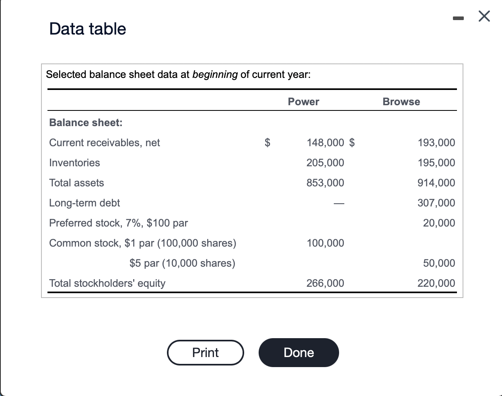This screenshot has height=396, width=502.
Task: Select the Browse column header
Action: (x=401, y=102)
